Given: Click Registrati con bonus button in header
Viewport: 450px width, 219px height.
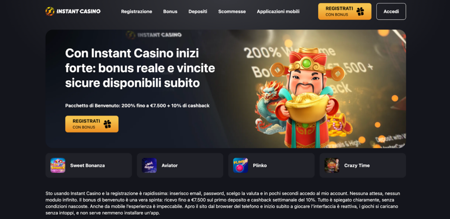Looking at the screenshot, I should (x=345, y=11).
